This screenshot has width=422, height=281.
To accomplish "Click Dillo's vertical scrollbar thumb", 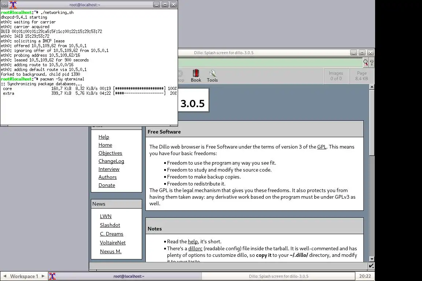I will (372, 123).
